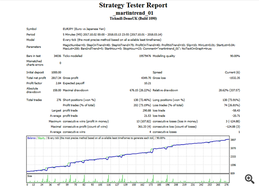
Task: Click Expected payoff value 10.21
Action: 147,83
